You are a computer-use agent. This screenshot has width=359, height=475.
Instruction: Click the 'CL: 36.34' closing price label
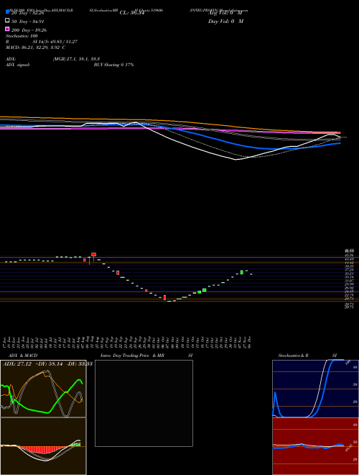[x=132, y=13]
